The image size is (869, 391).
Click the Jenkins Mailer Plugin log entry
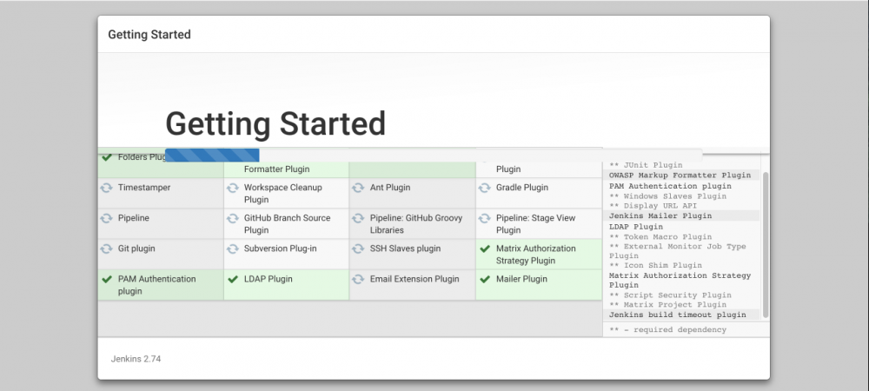coord(660,215)
